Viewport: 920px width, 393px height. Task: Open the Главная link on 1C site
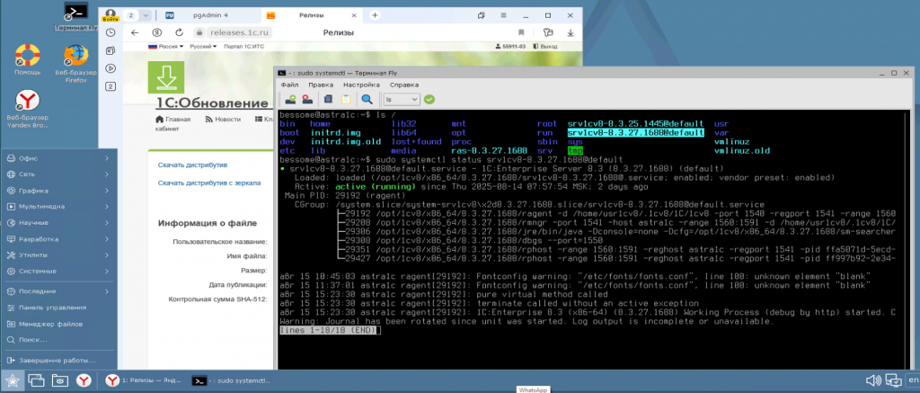[x=173, y=120]
